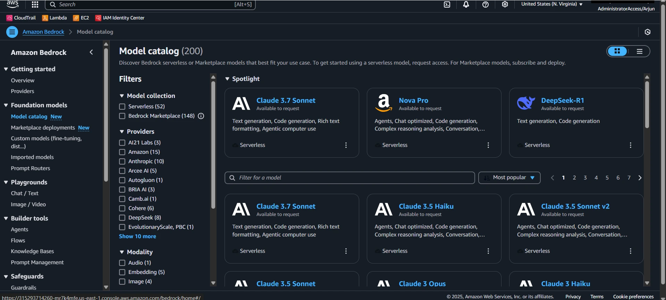Open the notifications bell
Image resolution: width=666 pixels, height=300 pixels.
tap(466, 5)
